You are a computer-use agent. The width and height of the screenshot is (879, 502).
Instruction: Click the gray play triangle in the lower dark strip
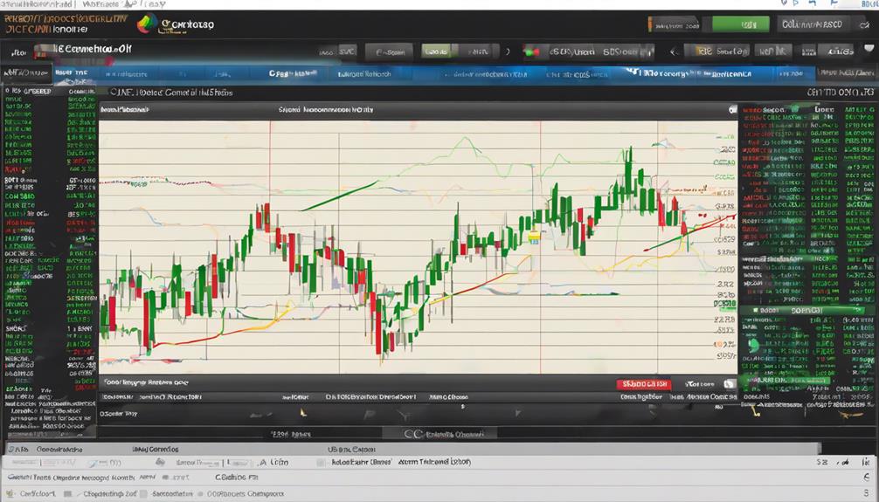pyautogui.click(x=518, y=413)
